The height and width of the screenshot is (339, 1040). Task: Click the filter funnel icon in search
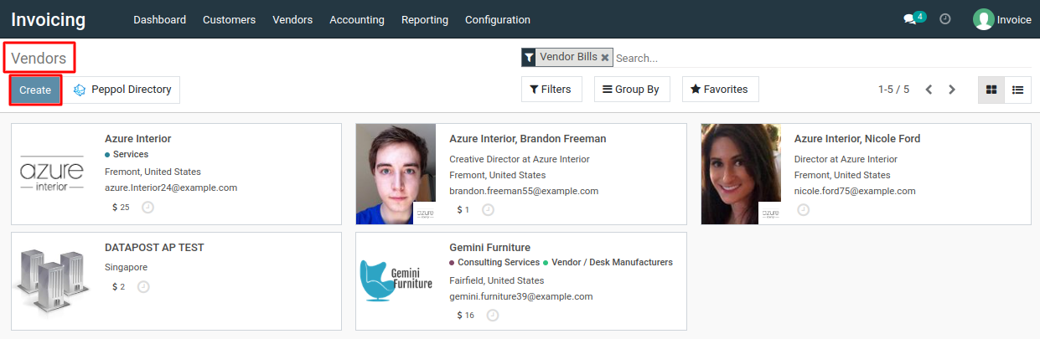click(x=529, y=57)
